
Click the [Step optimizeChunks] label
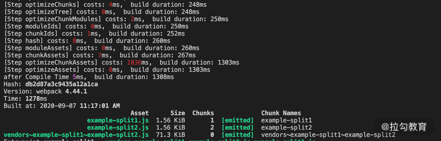tap(42, 5)
